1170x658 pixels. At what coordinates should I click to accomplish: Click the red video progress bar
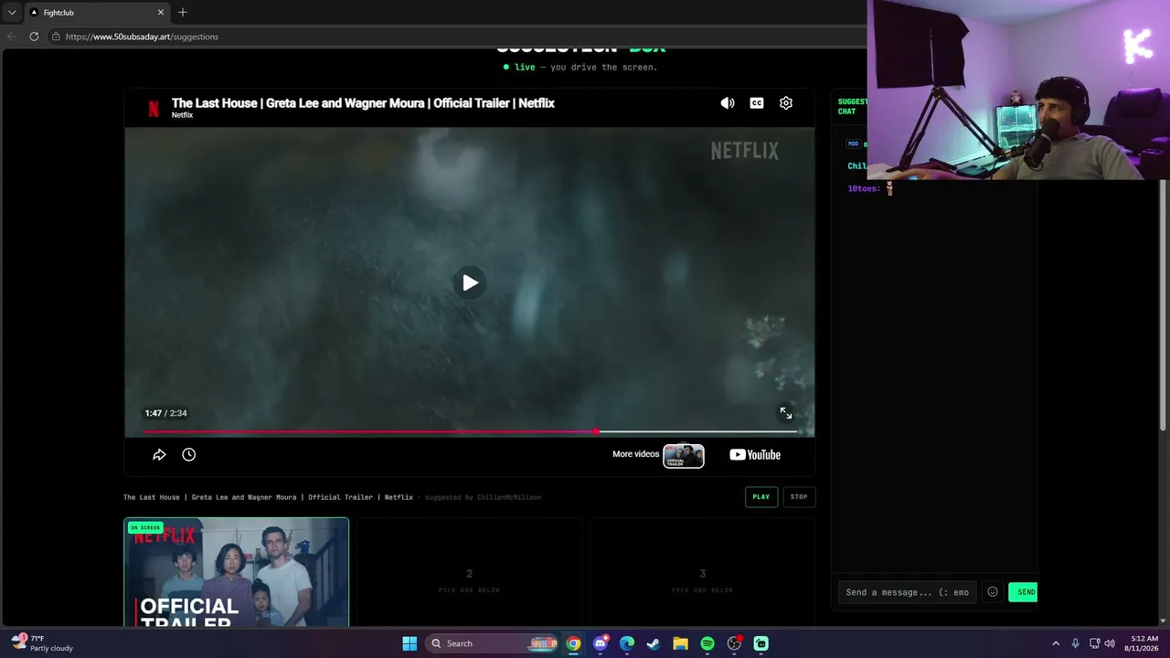point(470,431)
